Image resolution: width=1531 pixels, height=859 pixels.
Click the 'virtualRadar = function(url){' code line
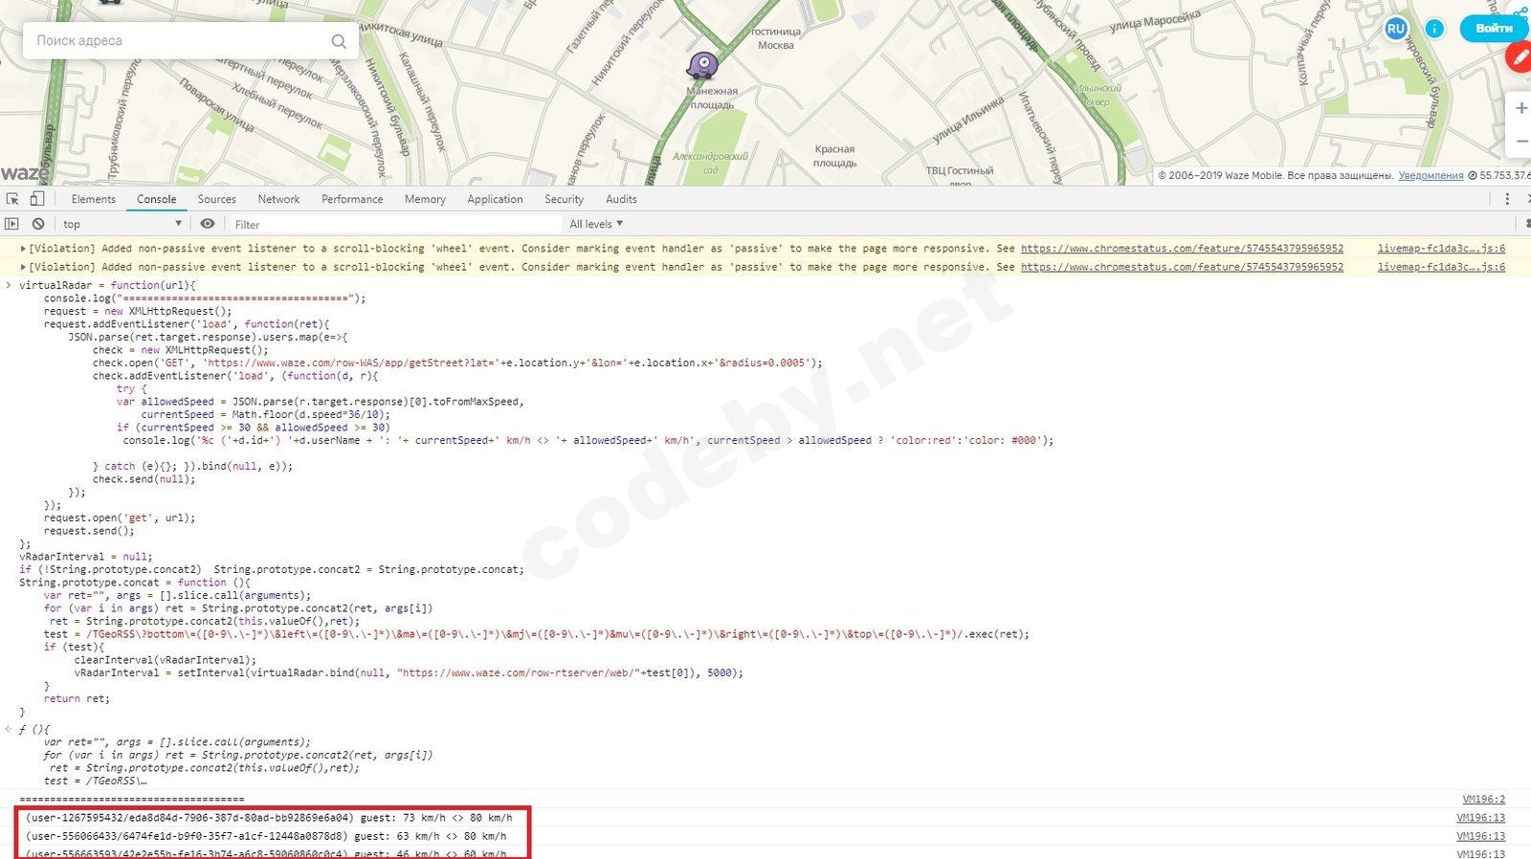107,285
